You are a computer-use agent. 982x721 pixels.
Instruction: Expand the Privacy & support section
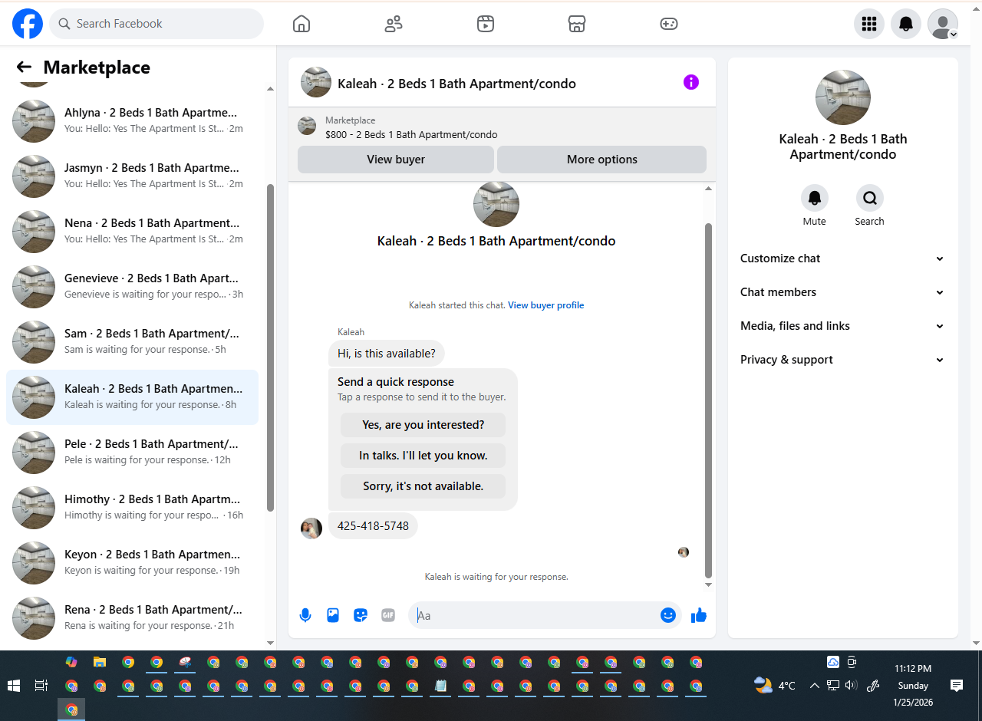tap(842, 360)
